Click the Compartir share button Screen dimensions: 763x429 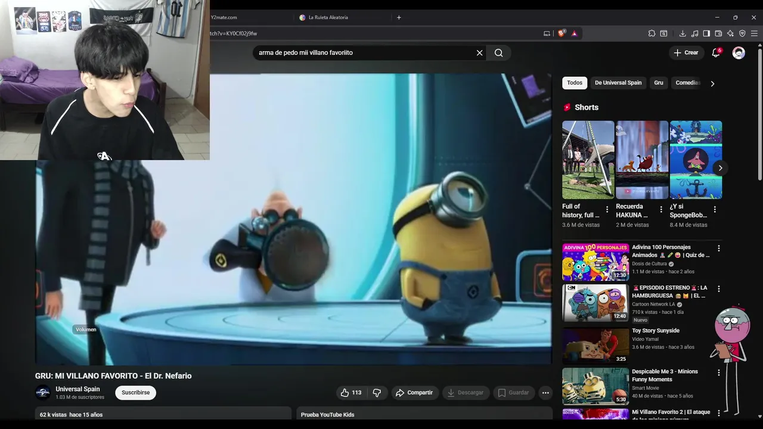point(414,393)
